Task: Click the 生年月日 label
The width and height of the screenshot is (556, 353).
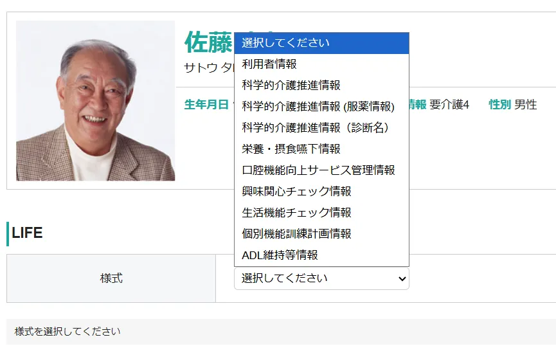Action: (206, 105)
